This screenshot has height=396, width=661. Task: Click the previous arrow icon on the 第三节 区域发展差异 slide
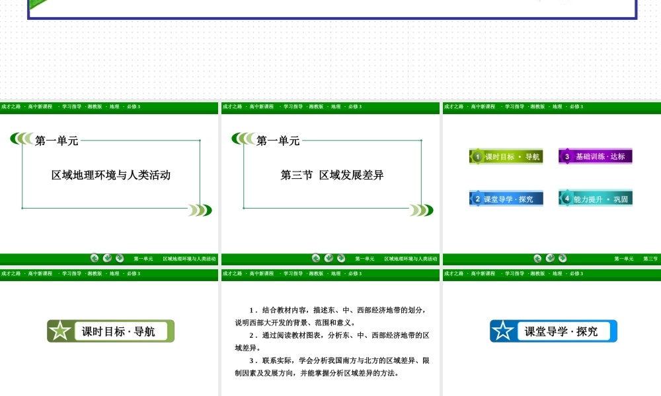pyautogui.click(x=316, y=258)
